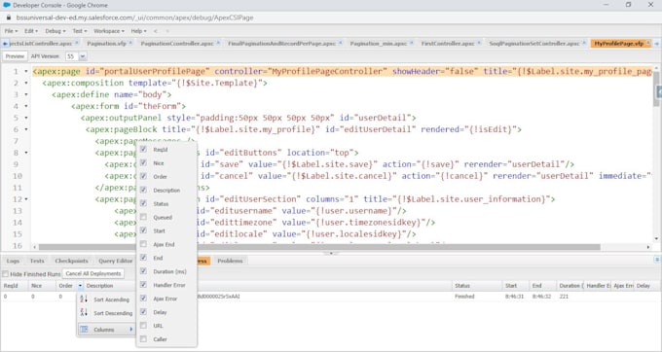Uncheck the ReqId column checkbox

[143, 149]
